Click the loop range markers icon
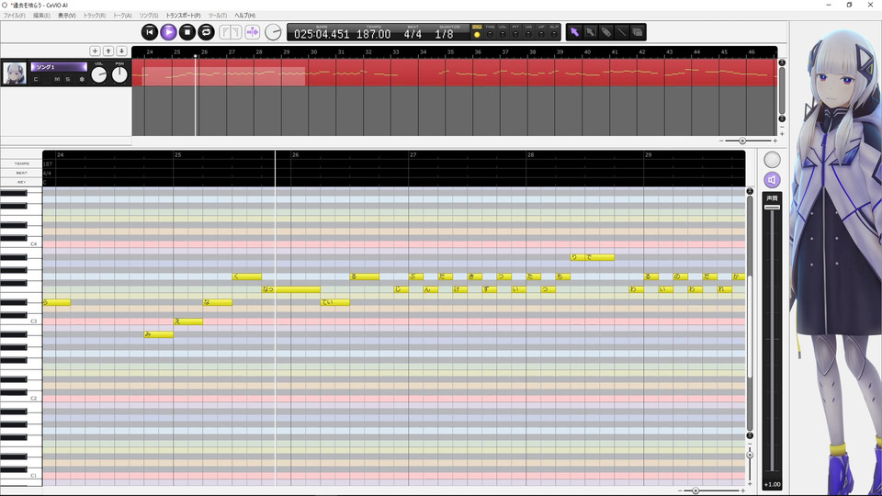Viewport: 882px width, 496px height. pyautogui.click(x=231, y=32)
